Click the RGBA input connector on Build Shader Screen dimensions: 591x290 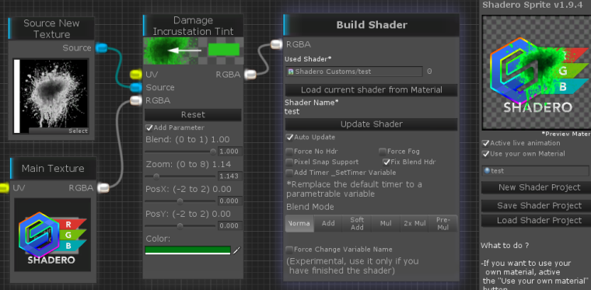coord(276,44)
